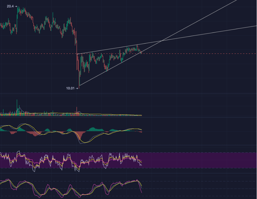
Task: Click the 20.4 high price label
Action: (x=10, y=6)
